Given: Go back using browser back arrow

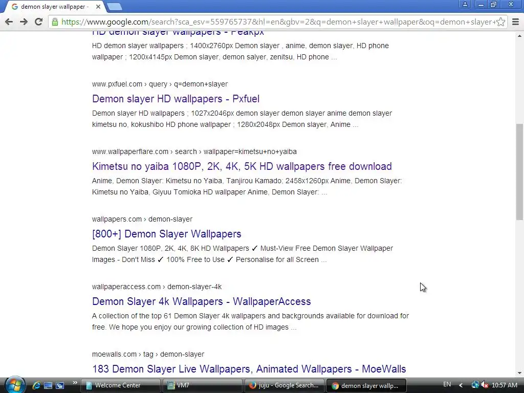Looking at the screenshot, I should [9, 22].
